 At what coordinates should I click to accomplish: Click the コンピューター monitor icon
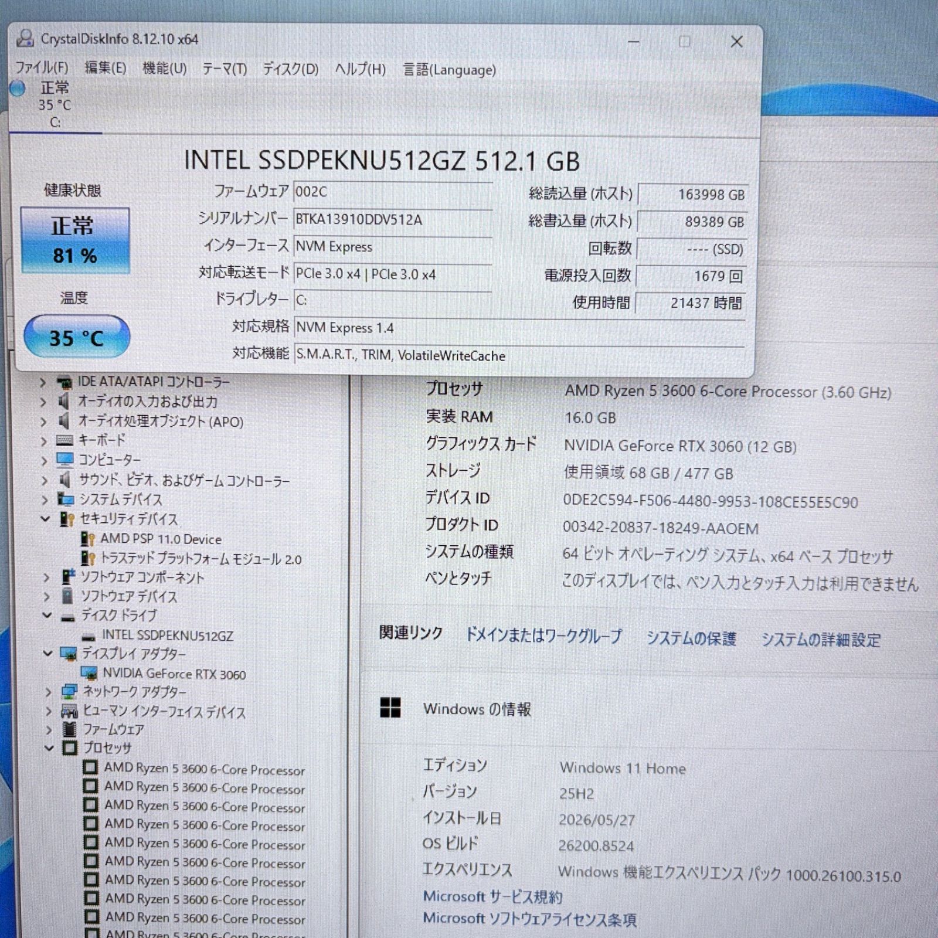65,460
